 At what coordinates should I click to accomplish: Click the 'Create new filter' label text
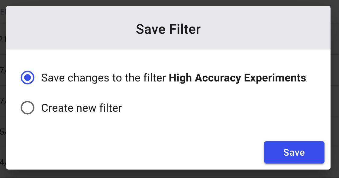(82, 108)
